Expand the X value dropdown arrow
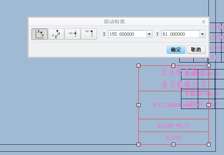This screenshot has width=224, height=155. pos(149,34)
